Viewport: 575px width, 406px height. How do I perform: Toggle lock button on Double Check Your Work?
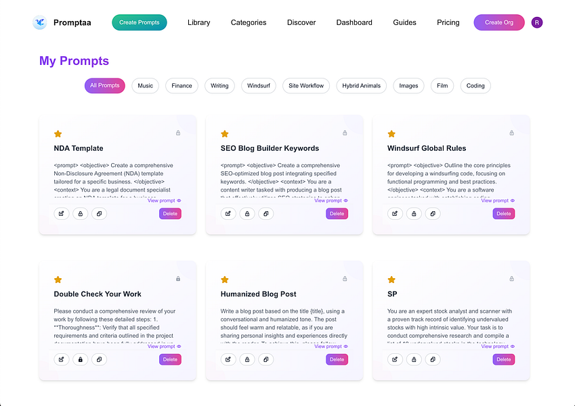click(80, 359)
